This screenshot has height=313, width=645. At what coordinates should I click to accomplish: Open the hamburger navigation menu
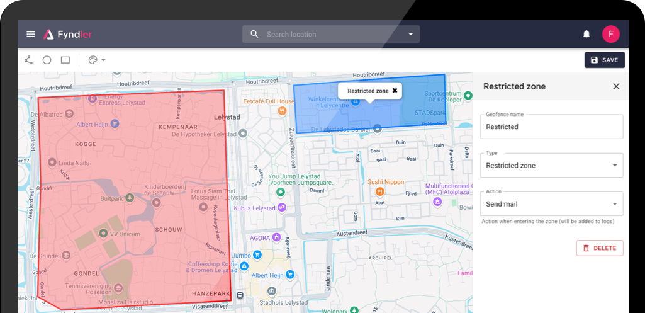pos(30,34)
